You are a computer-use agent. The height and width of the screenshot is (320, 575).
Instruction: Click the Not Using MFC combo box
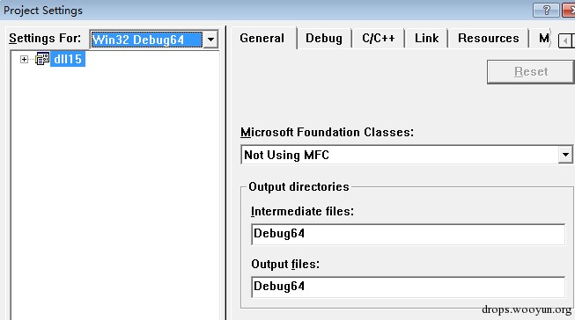coord(406,155)
